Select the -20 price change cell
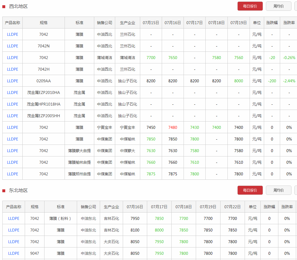This screenshot has height=260, width=297. point(272,58)
